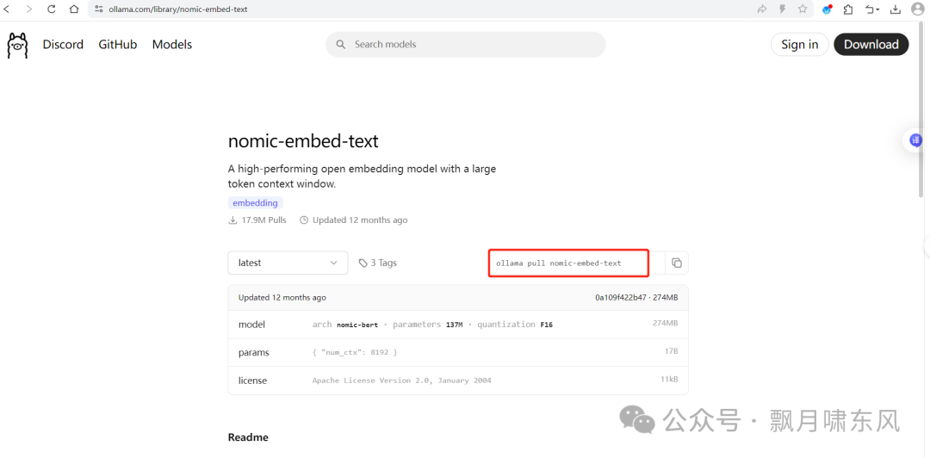Open the extensions puzzle icon
930x458 pixels.
[848, 9]
